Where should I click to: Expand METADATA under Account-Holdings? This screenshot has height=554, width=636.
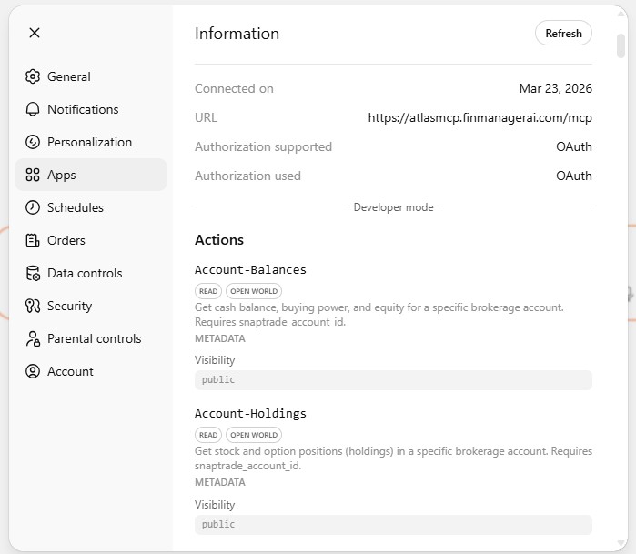coord(219,482)
